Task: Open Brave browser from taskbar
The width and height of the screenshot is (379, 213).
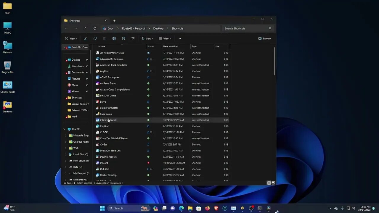Action: point(216,208)
